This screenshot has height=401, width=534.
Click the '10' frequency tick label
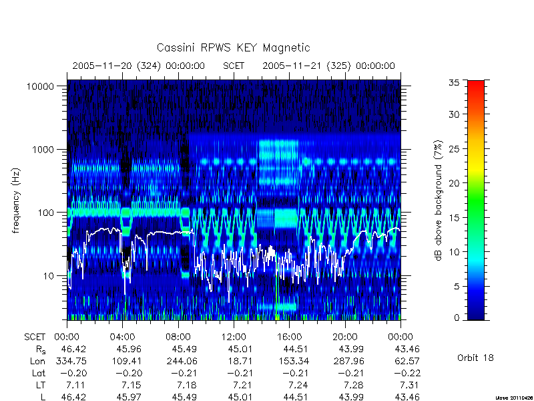tap(49, 276)
